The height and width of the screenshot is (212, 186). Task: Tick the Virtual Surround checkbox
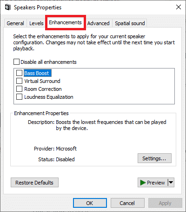coord(19,81)
